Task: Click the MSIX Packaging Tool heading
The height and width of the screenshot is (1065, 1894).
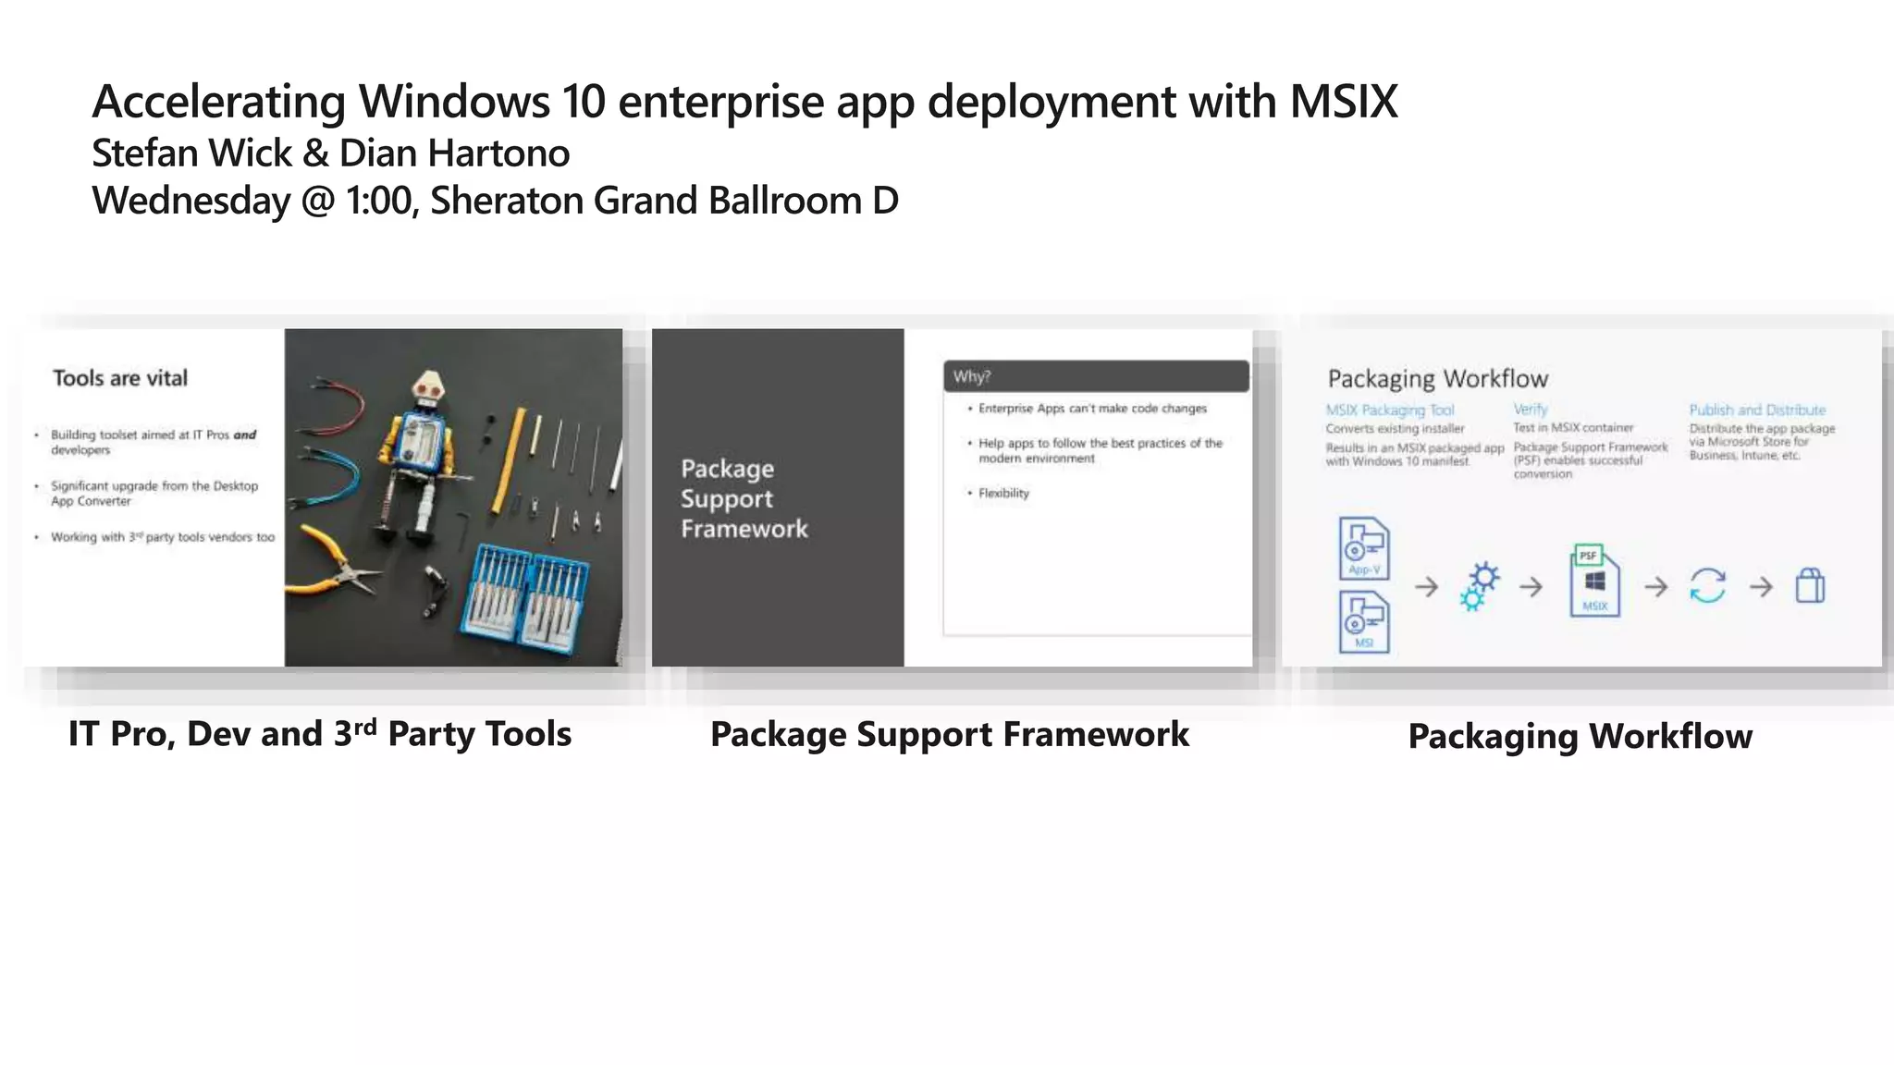Action: (1389, 410)
